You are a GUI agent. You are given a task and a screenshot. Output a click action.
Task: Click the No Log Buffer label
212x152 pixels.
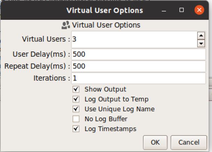click(x=106, y=119)
